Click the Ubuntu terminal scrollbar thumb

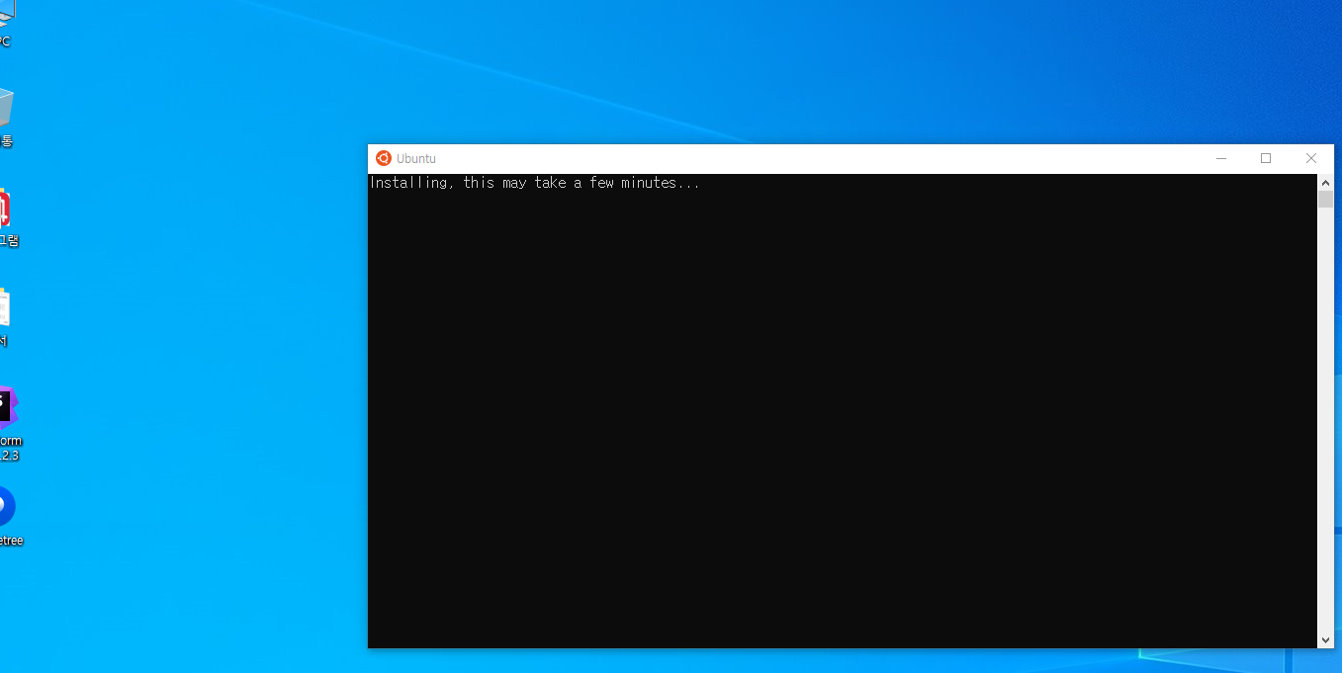click(1326, 199)
